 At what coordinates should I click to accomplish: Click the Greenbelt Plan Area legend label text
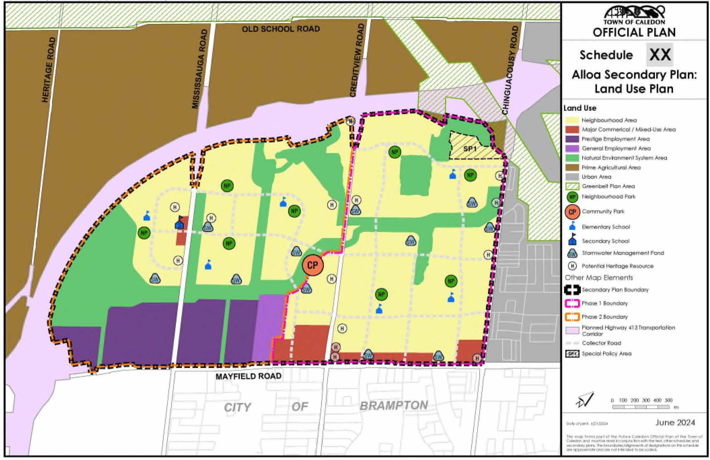(608, 186)
